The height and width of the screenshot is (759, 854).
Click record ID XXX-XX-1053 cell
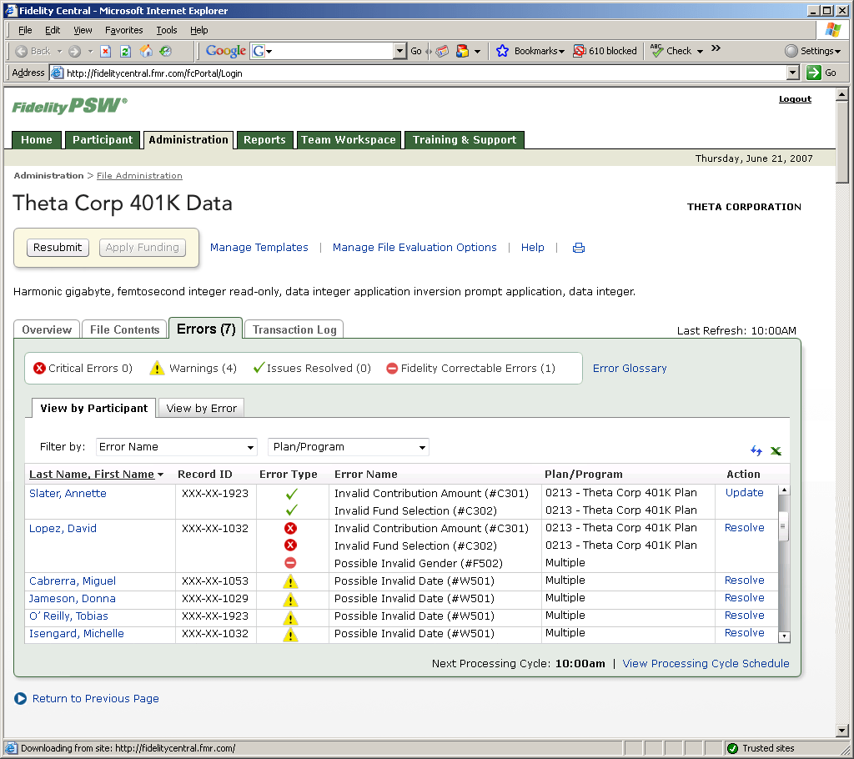tap(214, 581)
